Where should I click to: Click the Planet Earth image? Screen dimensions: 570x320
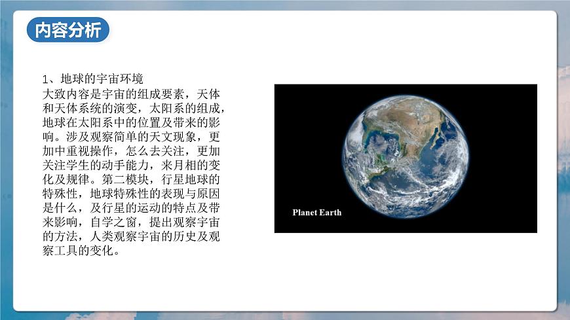[406, 158]
